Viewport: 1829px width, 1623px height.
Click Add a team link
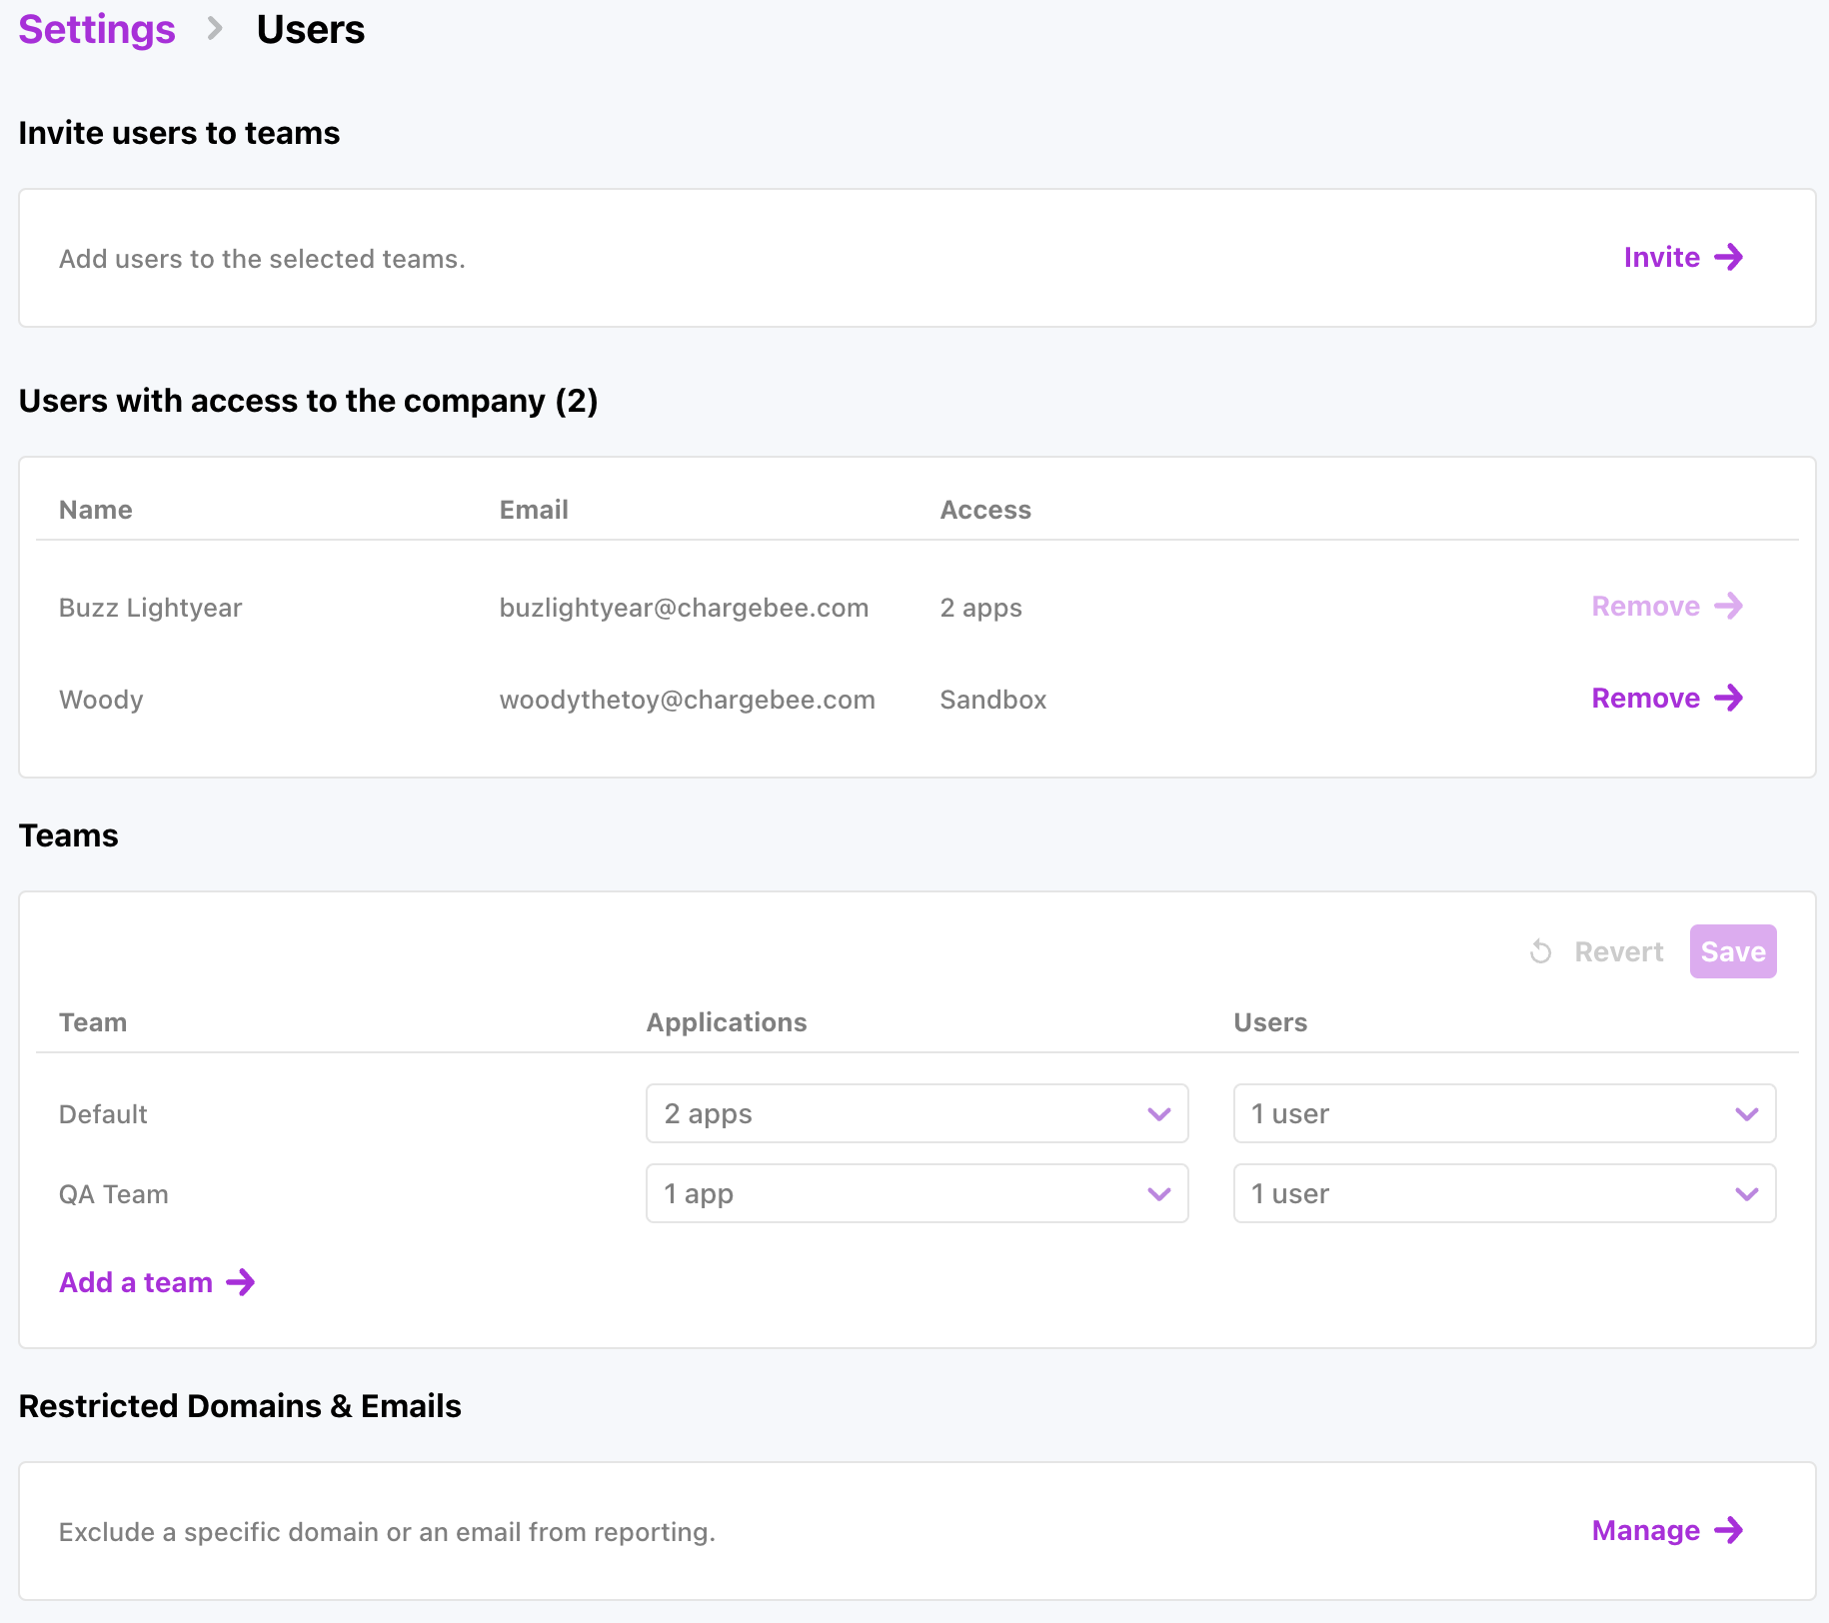point(136,1282)
